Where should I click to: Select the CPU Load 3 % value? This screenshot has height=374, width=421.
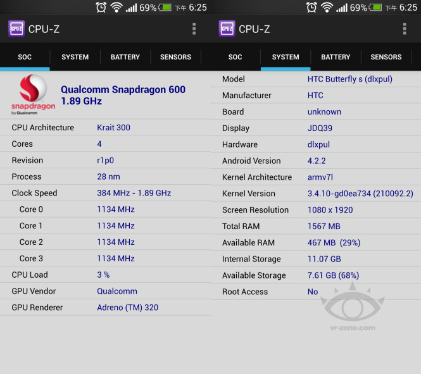tap(103, 275)
